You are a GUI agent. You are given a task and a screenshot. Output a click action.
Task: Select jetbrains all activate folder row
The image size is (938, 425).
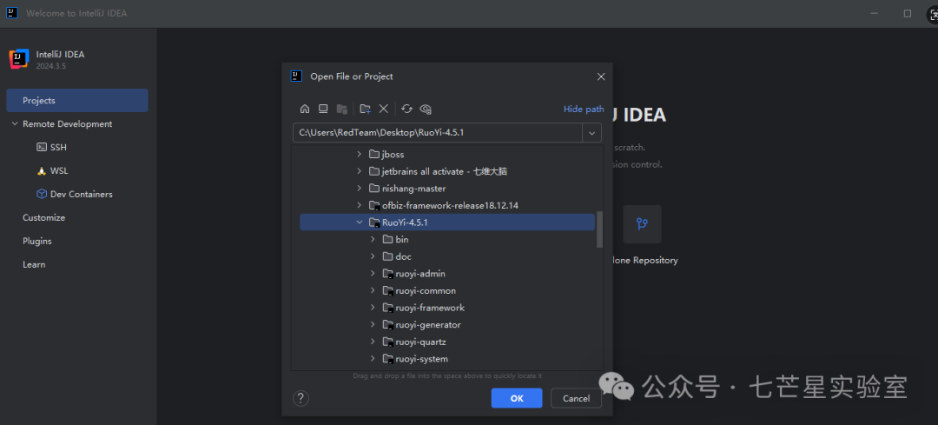click(x=447, y=171)
